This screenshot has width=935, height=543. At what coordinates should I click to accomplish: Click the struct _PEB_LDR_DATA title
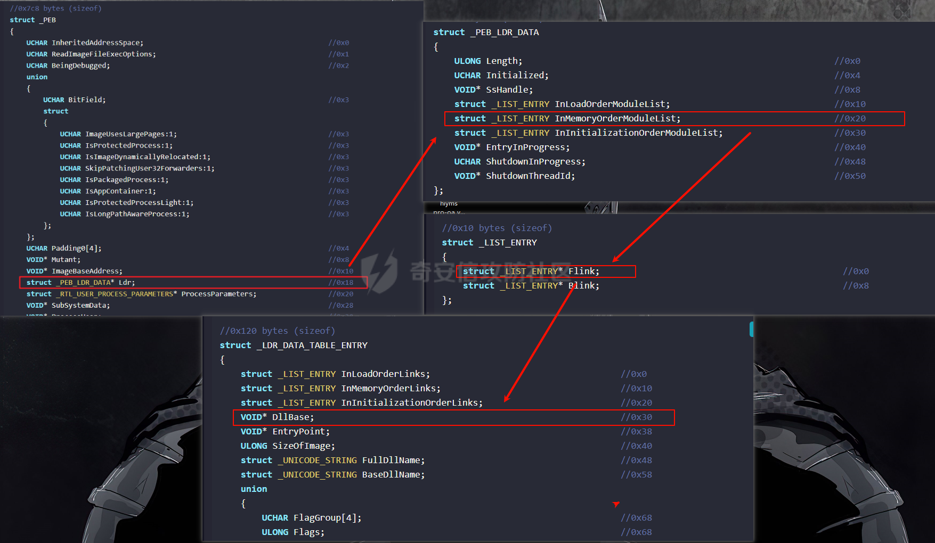click(x=486, y=32)
